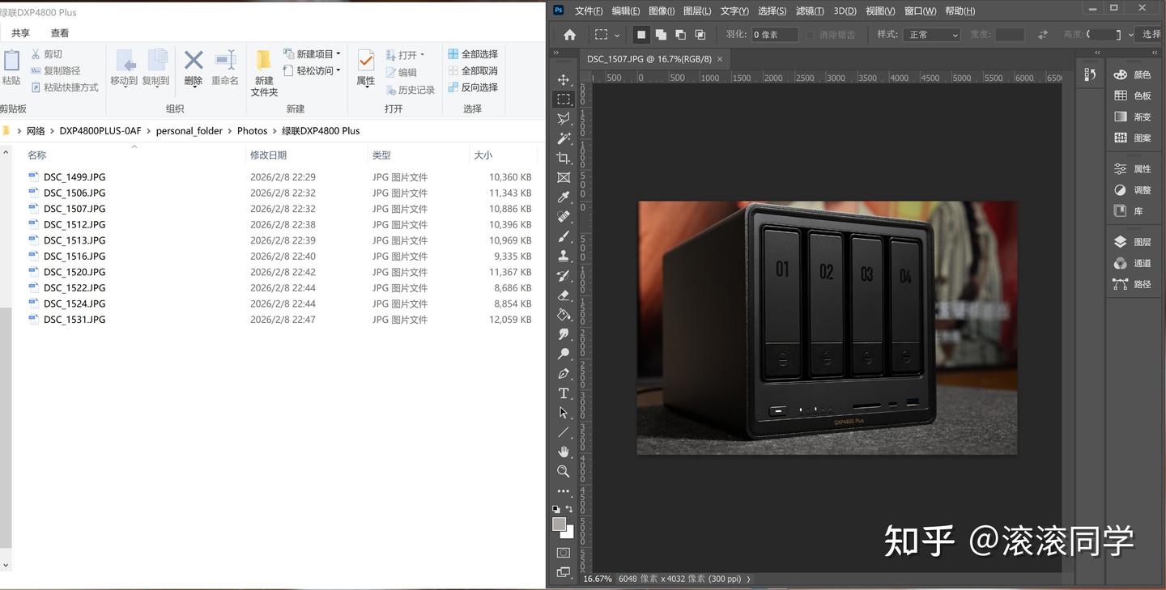The width and height of the screenshot is (1166, 590).
Task: Change the screen mode in the toolbox
Action: pyautogui.click(x=564, y=572)
